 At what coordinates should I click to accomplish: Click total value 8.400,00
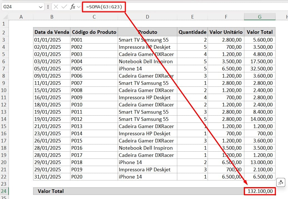point(260,112)
